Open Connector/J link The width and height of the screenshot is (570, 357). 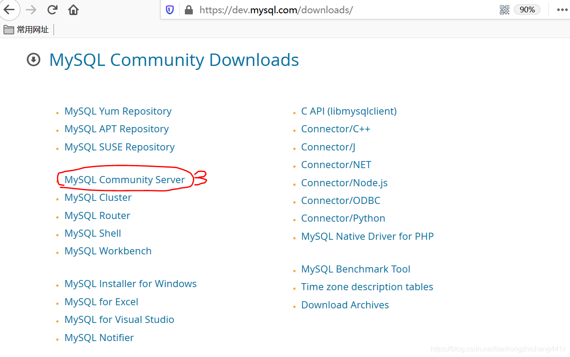pos(328,147)
